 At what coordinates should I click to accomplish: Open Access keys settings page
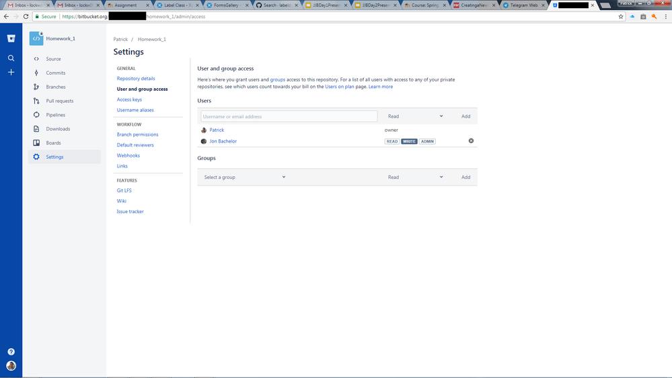click(129, 100)
